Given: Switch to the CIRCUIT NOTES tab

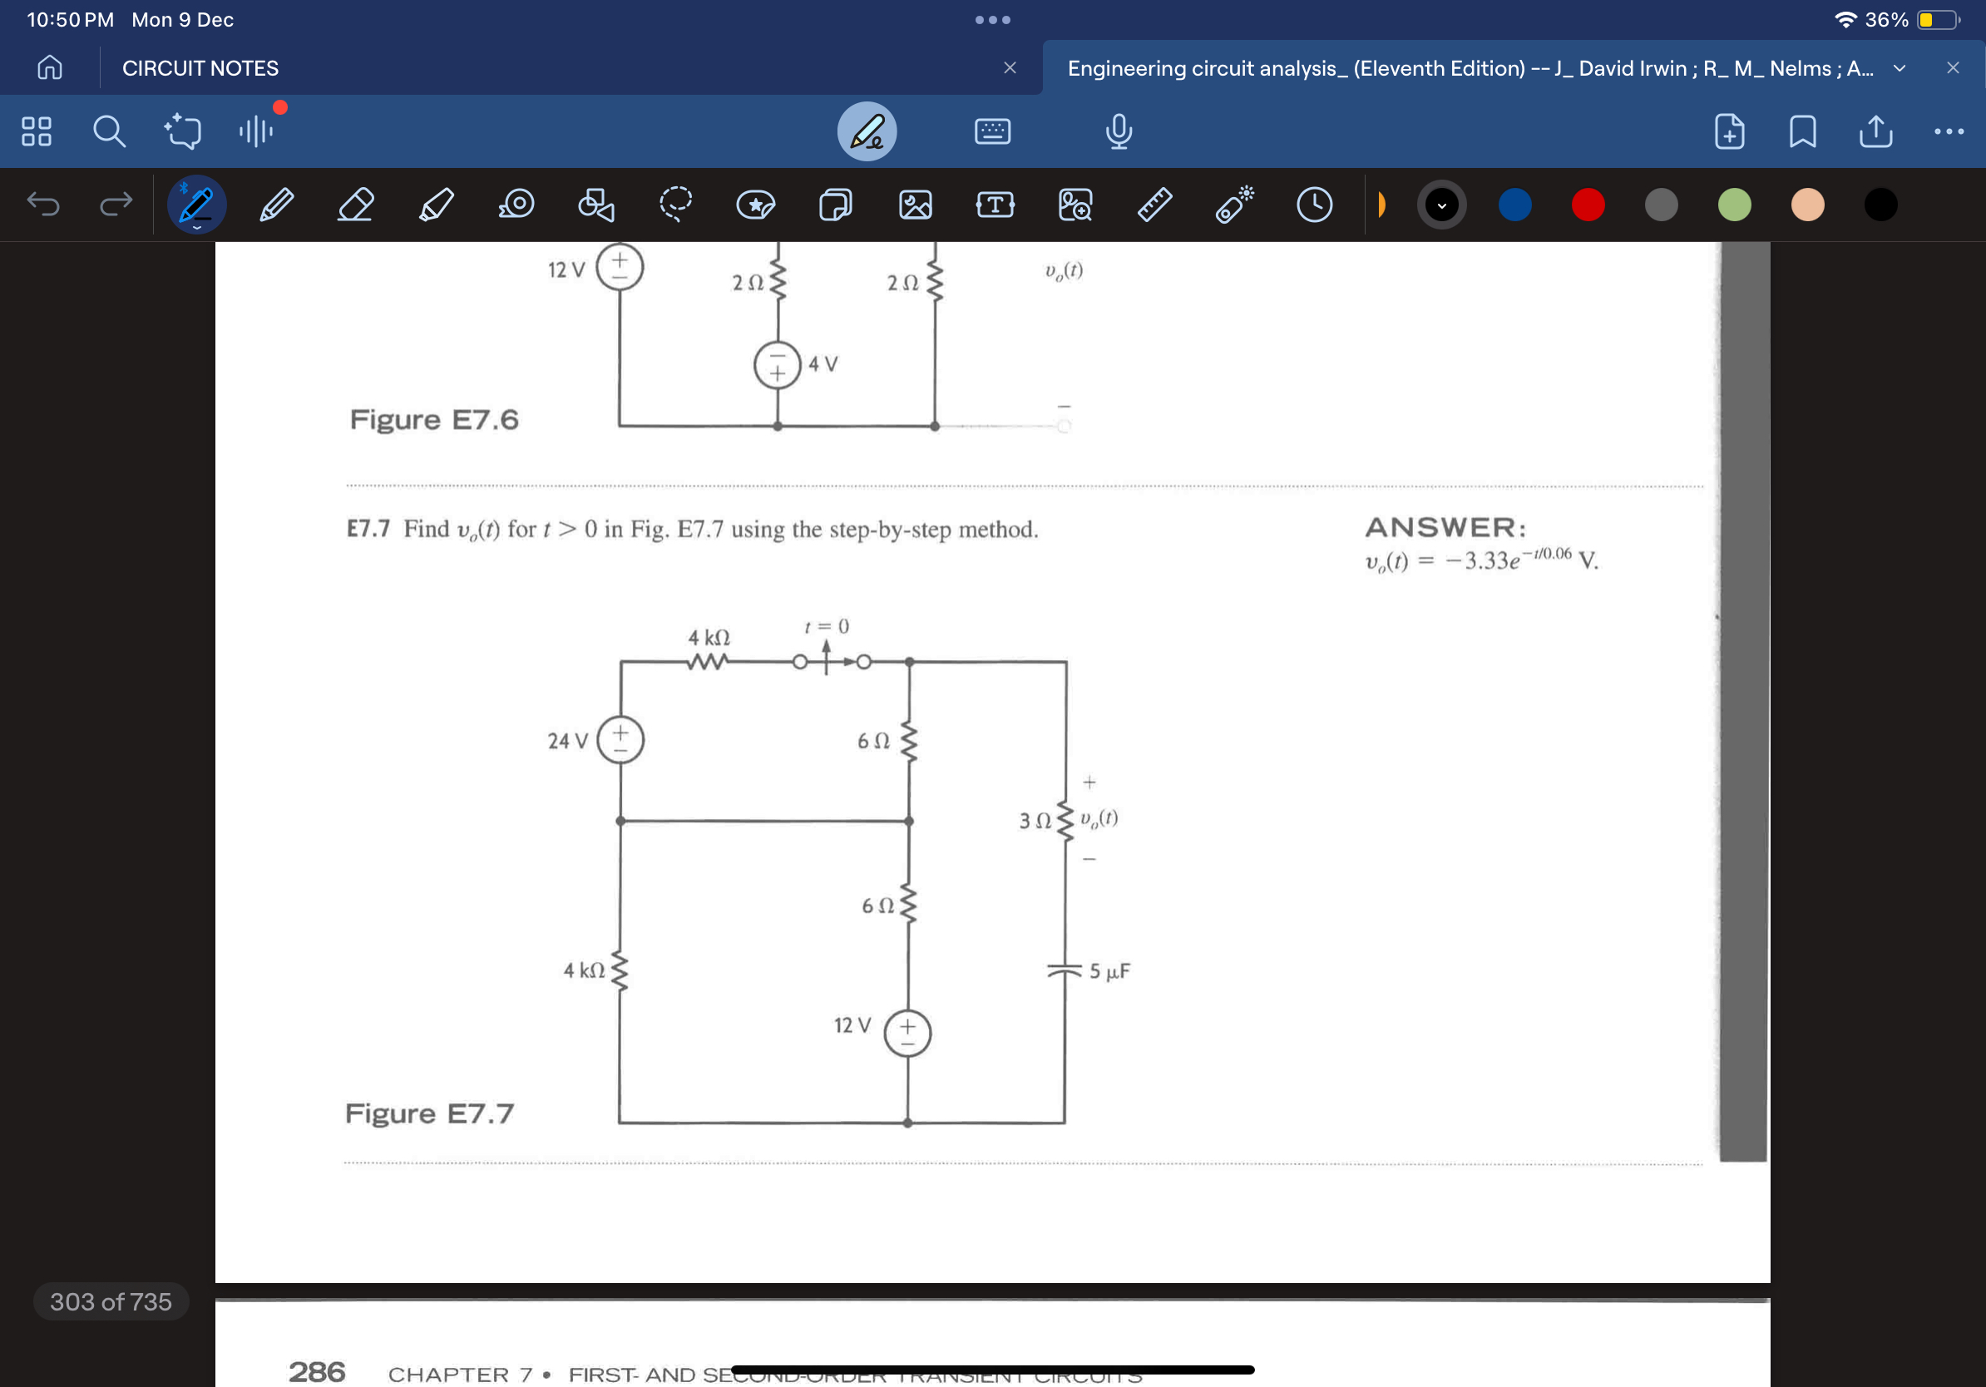Looking at the screenshot, I should 200,68.
